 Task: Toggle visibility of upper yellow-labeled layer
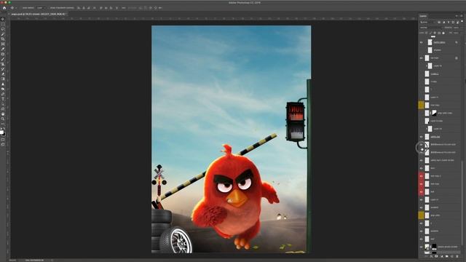[421, 105]
